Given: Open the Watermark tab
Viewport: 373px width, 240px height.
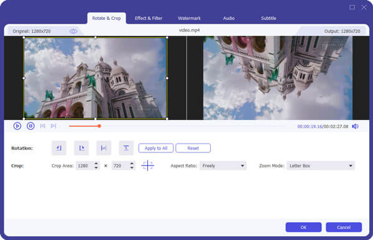Looking at the screenshot, I should click(190, 18).
